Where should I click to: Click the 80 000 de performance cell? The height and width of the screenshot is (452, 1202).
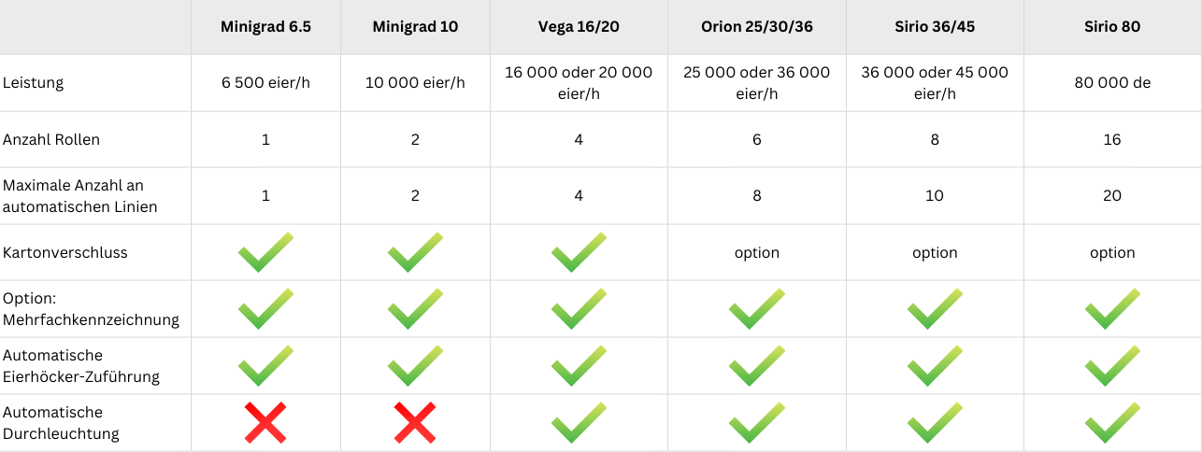(1112, 82)
